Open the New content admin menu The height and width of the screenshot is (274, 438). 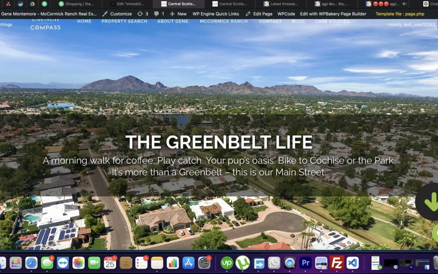[178, 14]
